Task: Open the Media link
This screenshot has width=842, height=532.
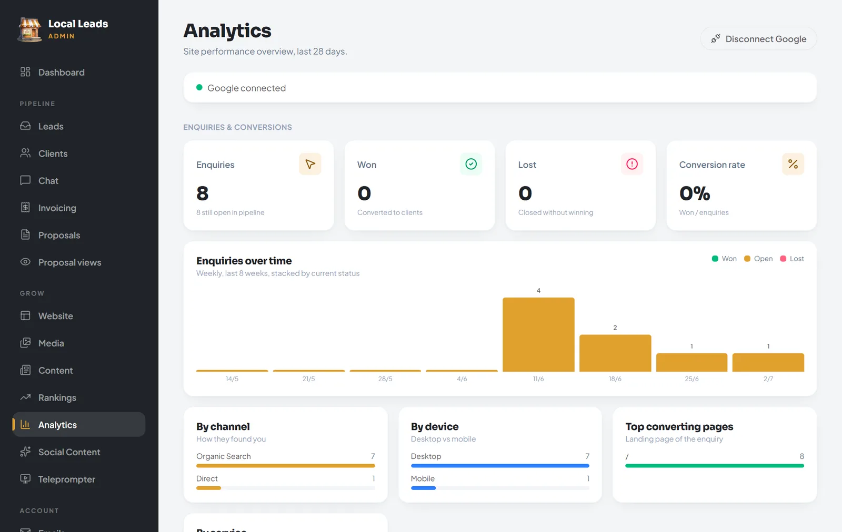Action: (x=79, y=343)
